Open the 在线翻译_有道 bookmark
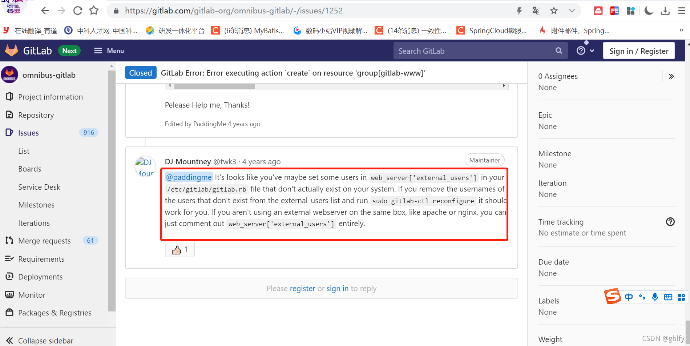The image size is (690, 346). click(31, 31)
